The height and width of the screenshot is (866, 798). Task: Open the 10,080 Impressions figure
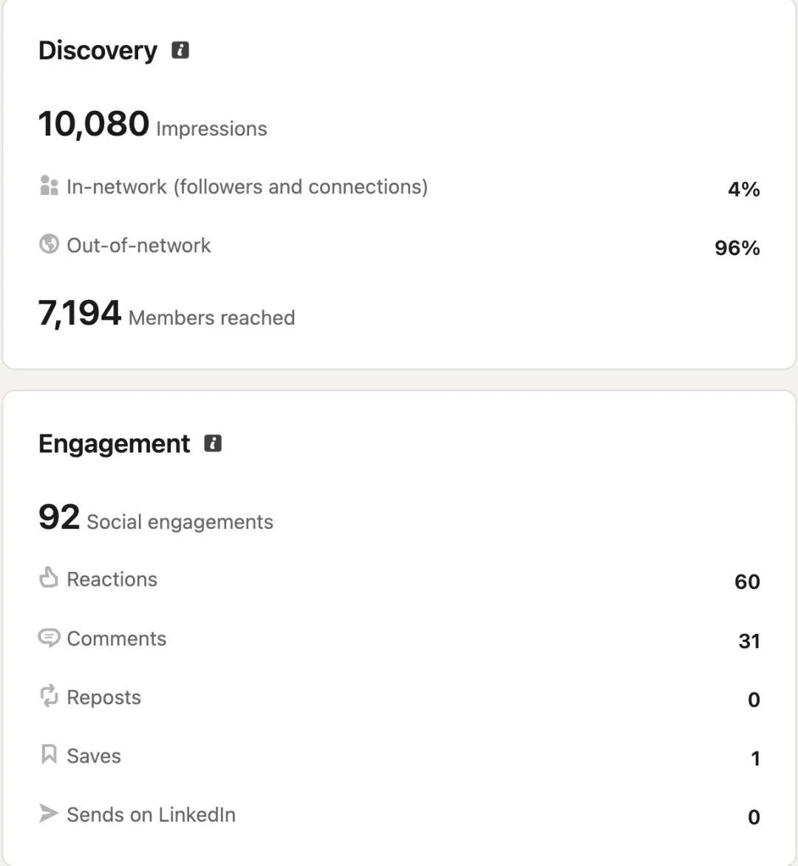coord(152,123)
